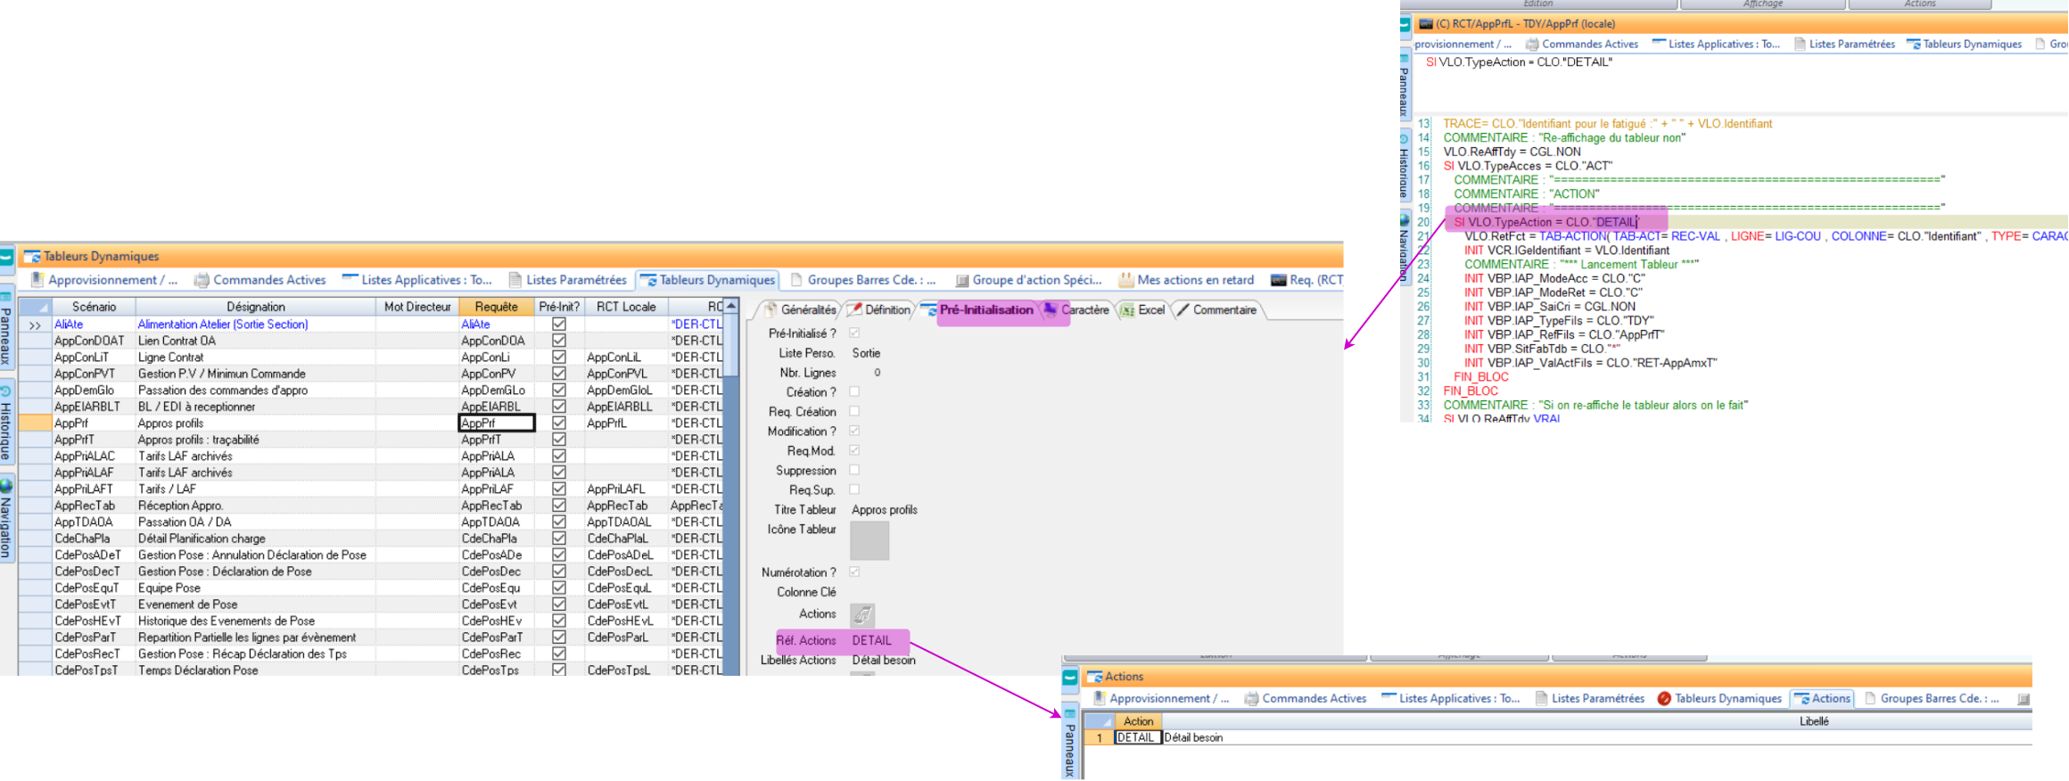
Task: Toggle the Pré-Init checkbox for AppPrf row
Action: (x=559, y=423)
